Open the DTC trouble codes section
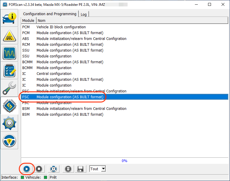Viewport: 230px width, 181px height. coord(9,36)
